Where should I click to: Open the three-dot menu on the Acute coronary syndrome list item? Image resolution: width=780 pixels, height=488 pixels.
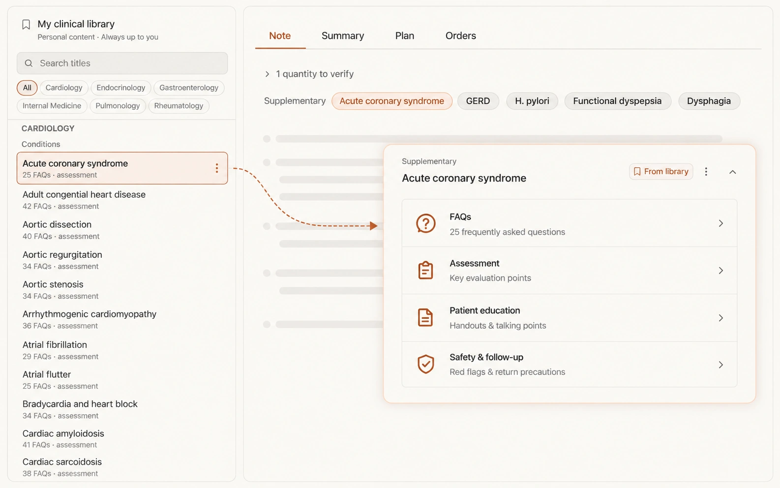point(216,168)
